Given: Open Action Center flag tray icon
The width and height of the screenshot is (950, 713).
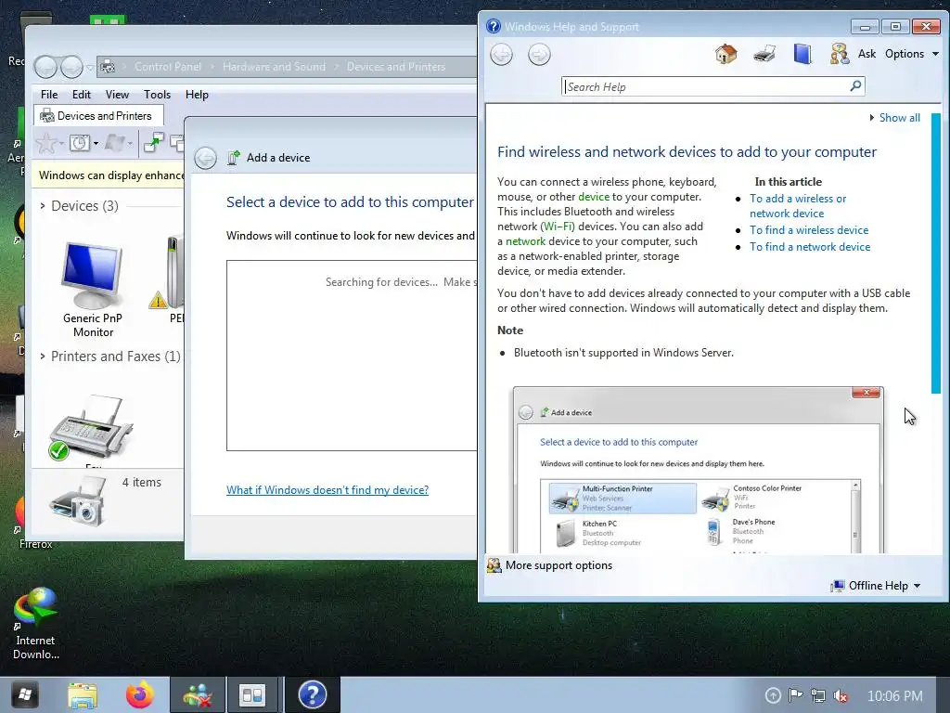Looking at the screenshot, I should (795, 695).
